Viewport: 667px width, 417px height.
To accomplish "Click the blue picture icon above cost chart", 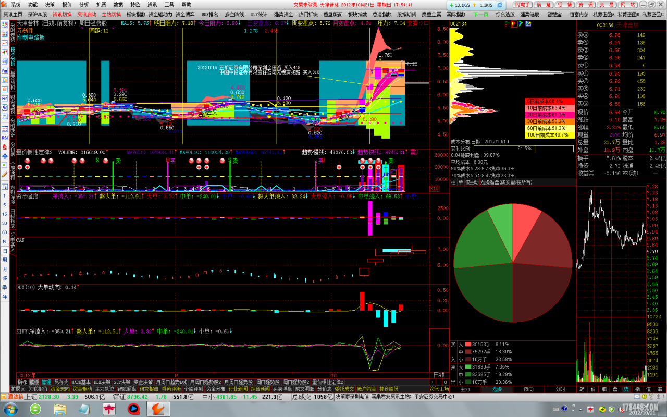I will tap(528, 23).
